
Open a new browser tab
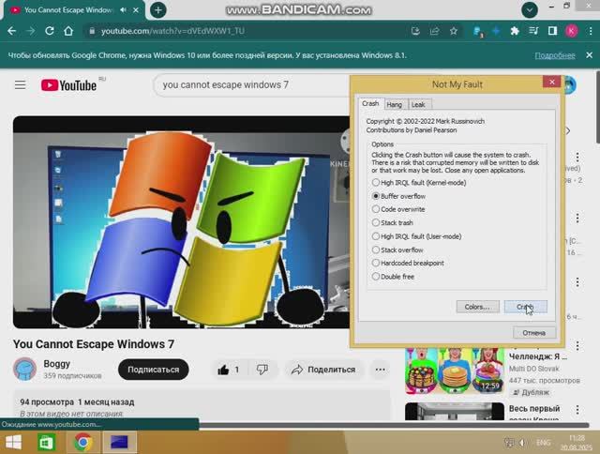point(158,10)
